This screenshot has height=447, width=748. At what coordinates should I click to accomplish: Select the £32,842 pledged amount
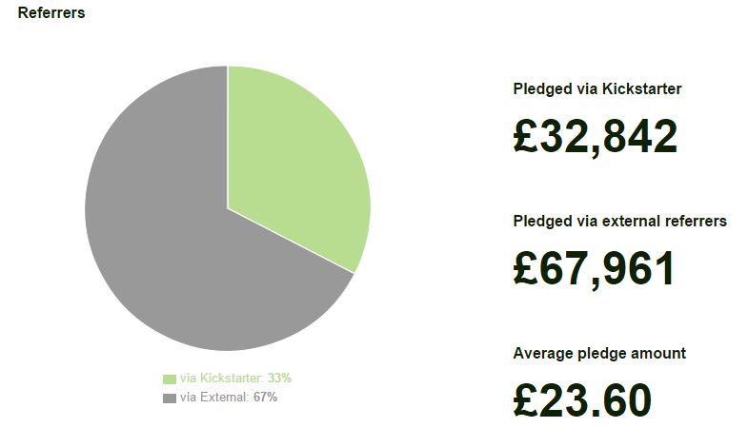click(596, 138)
